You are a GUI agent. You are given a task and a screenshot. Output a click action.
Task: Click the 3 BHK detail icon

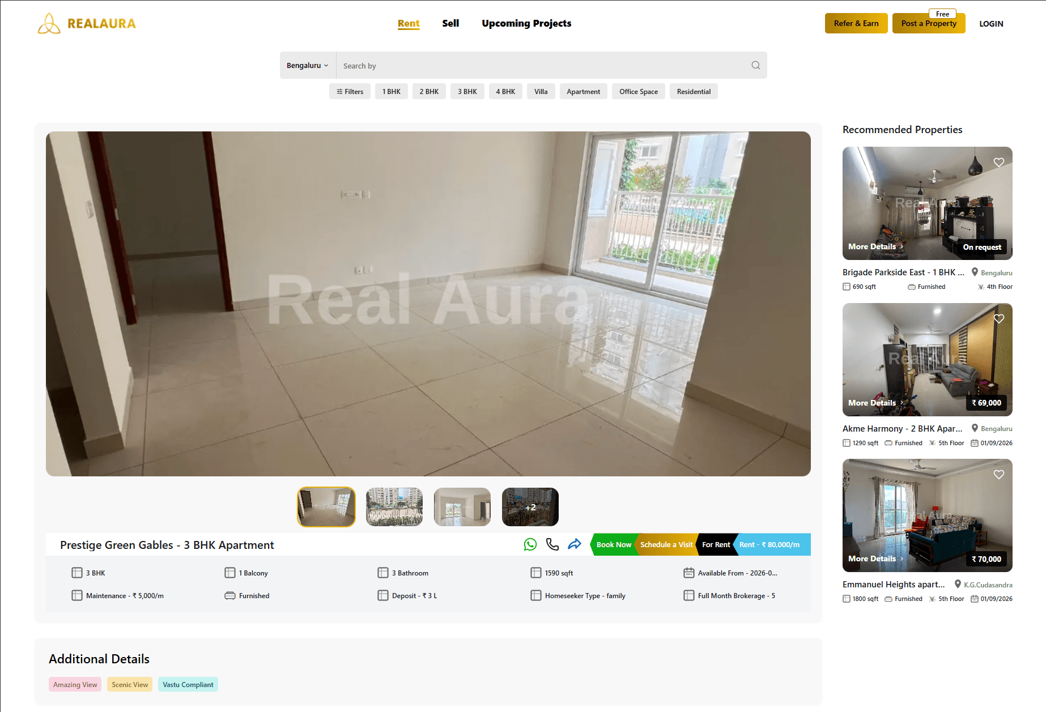(x=77, y=573)
